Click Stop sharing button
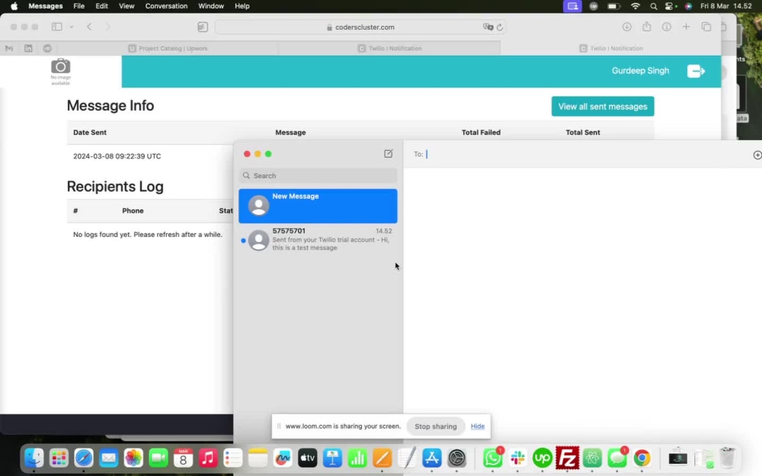This screenshot has height=476, width=762. (x=435, y=426)
